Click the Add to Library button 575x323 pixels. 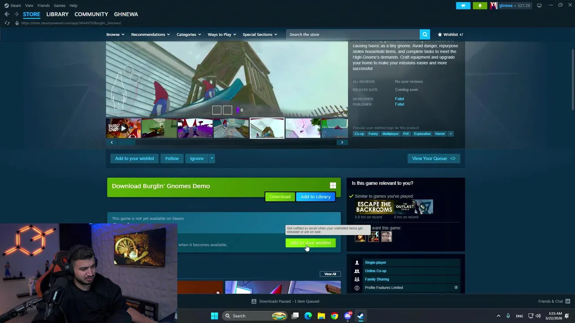click(x=315, y=196)
